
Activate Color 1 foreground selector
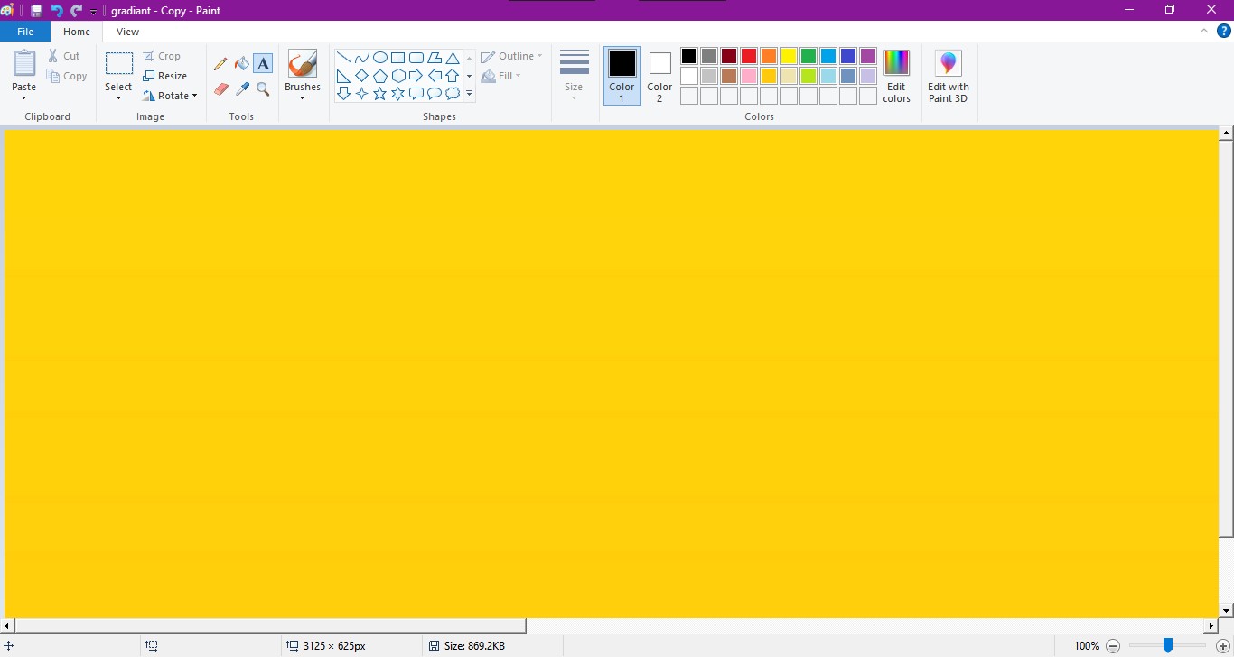(x=622, y=76)
